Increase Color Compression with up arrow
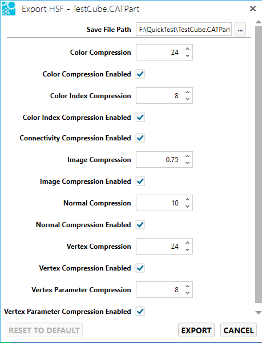Screen dimensions: 262x343 tap(187, 49)
